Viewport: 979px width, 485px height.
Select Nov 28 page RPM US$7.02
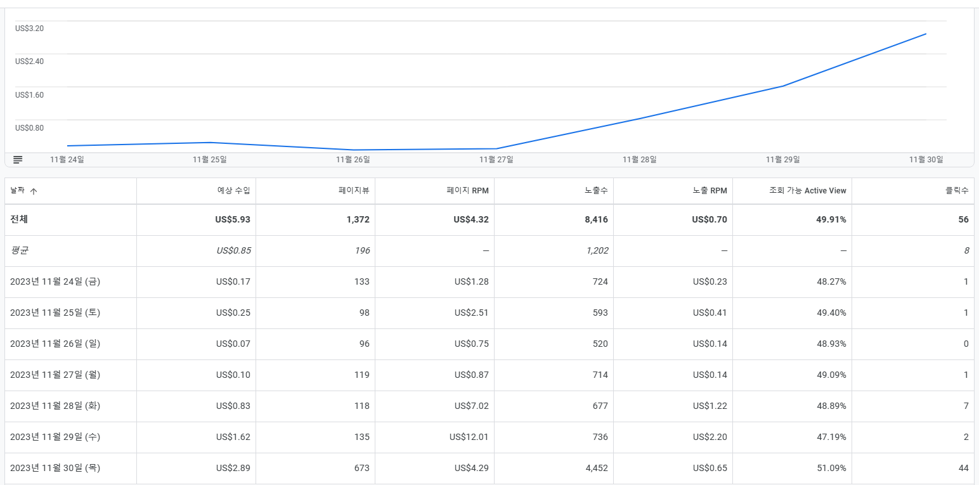pyautogui.click(x=472, y=406)
